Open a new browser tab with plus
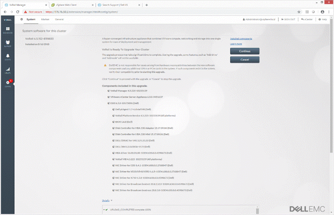Viewport: 334px width, 215px height. point(147,5)
